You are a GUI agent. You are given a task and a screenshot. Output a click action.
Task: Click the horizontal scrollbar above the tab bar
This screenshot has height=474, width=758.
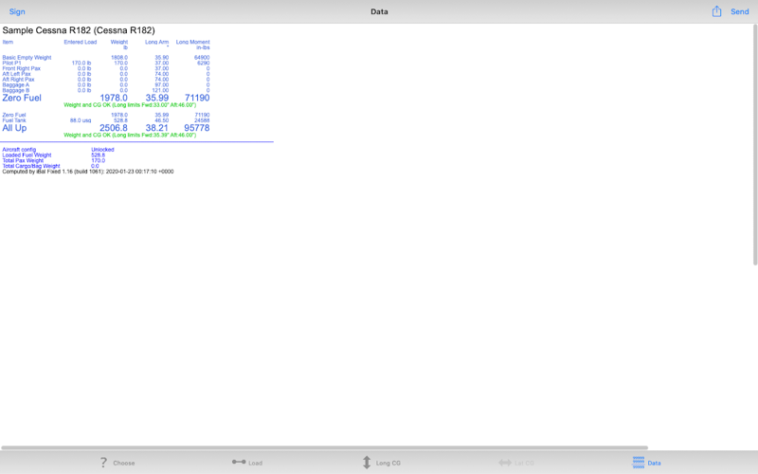(x=324, y=447)
